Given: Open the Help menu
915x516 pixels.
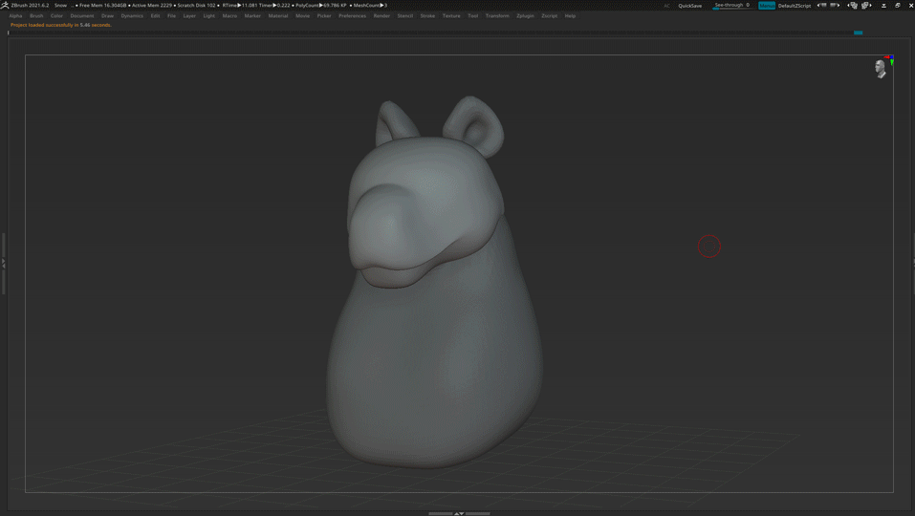Looking at the screenshot, I should coord(570,15).
